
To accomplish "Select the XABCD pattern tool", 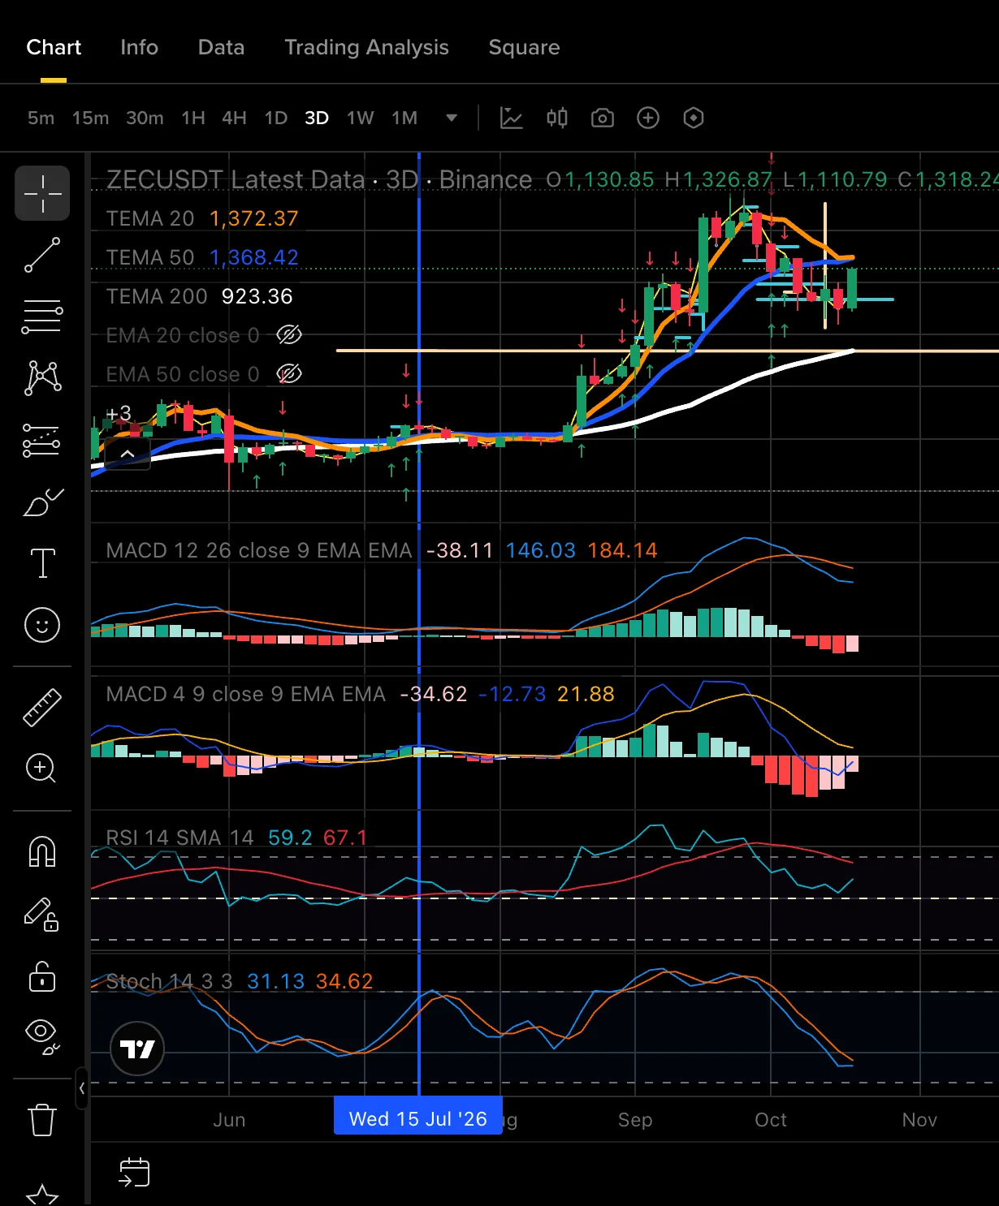I will coord(42,378).
